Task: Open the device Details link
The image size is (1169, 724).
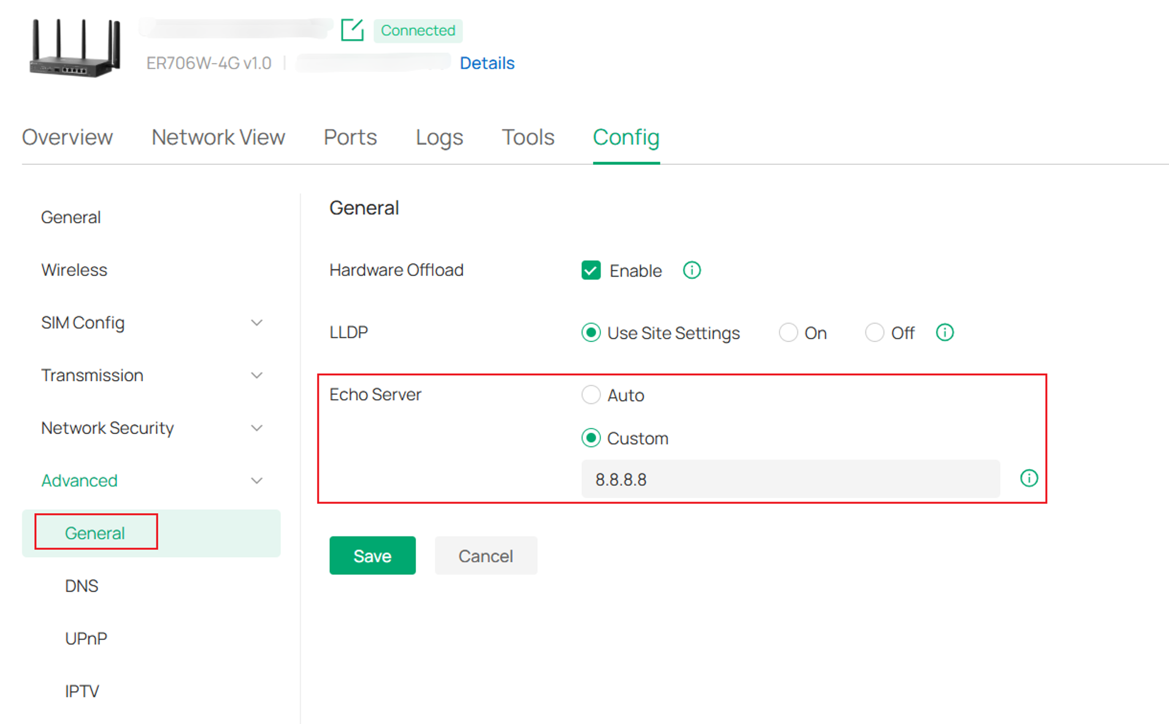Action: 487,63
